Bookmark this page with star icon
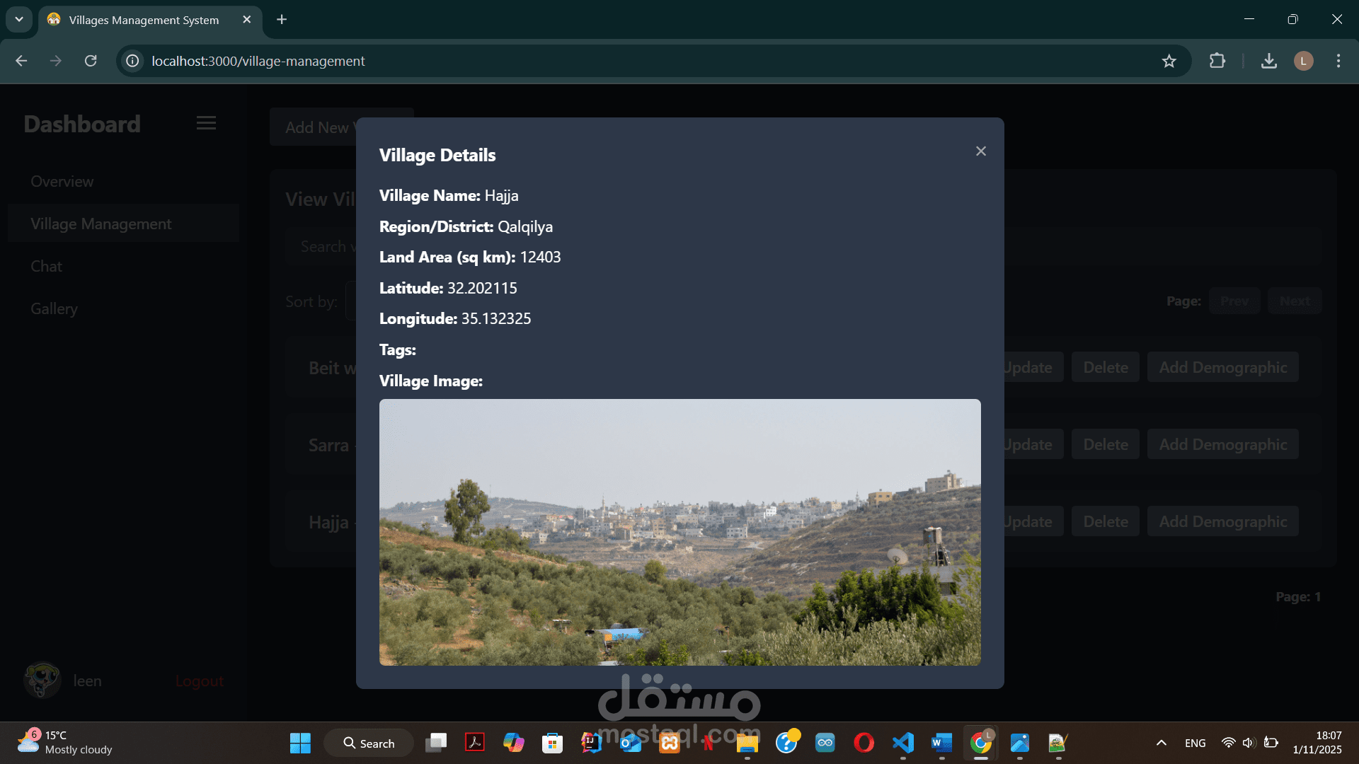Viewport: 1359px width, 764px height. pos(1169,61)
